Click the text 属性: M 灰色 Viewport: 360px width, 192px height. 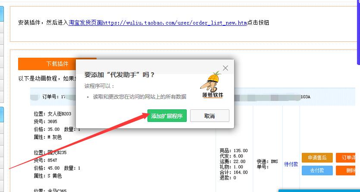(48, 137)
